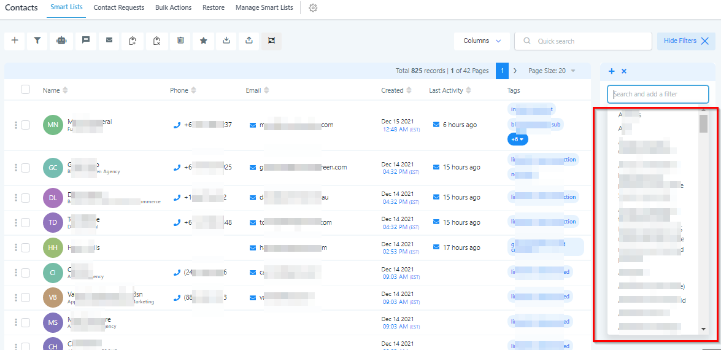Check the box for contact MN
The image size is (721, 350).
(25, 125)
